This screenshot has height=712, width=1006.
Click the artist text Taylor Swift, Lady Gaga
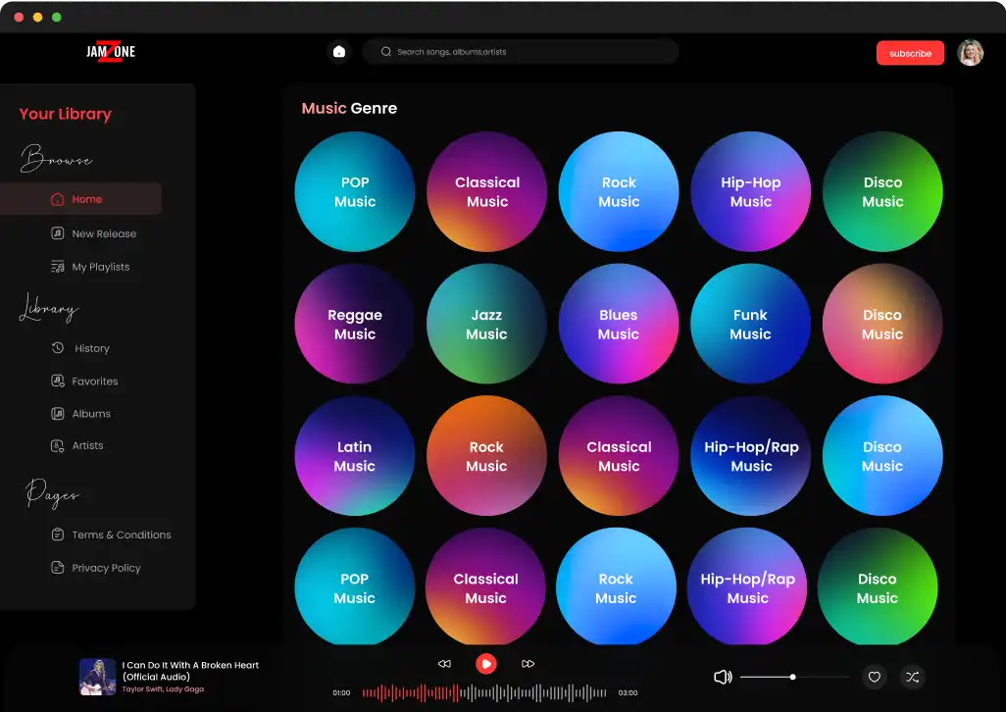point(163,689)
